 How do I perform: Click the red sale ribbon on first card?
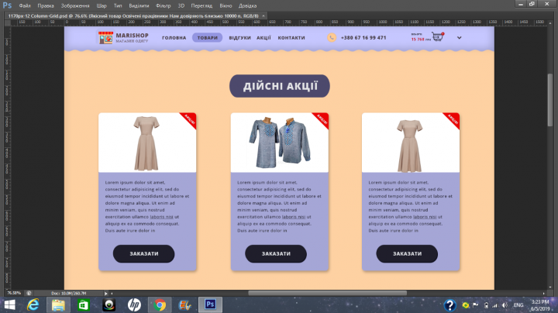[190, 119]
